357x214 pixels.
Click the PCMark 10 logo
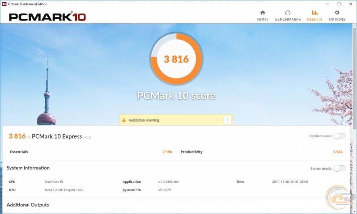(x=47, y=17)
